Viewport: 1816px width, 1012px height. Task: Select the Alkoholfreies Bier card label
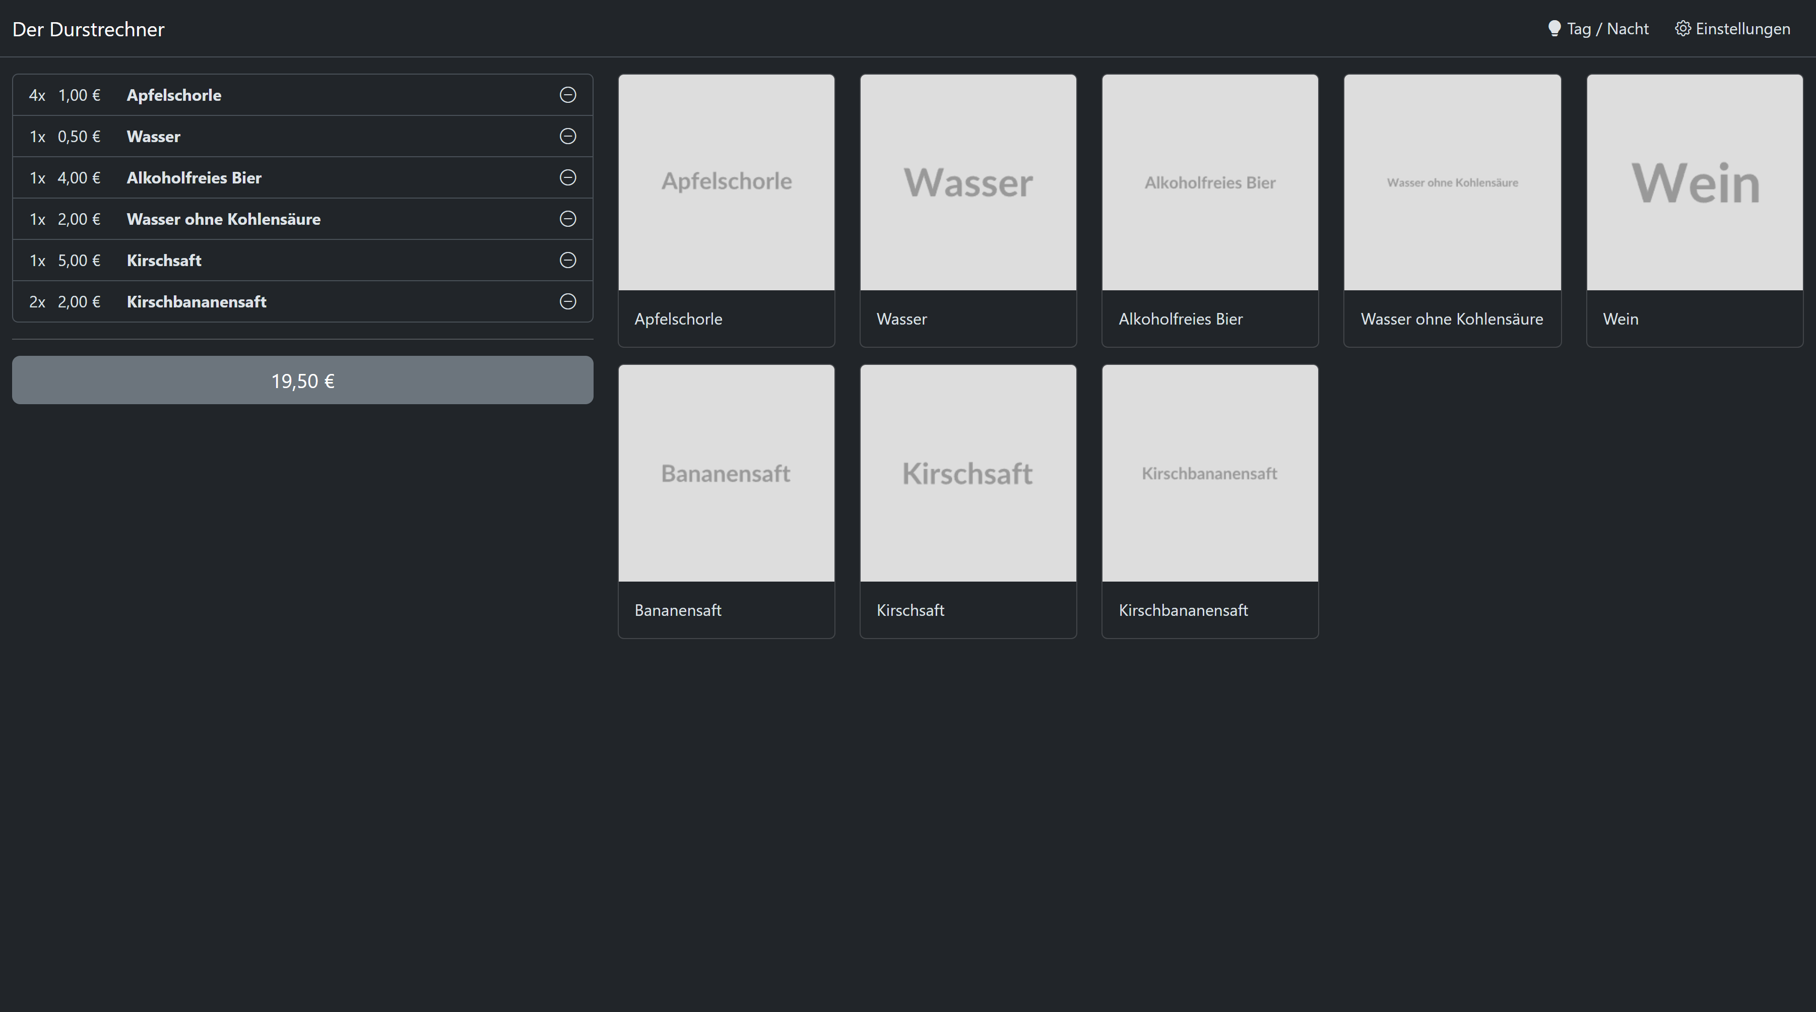pos(1180,320)
